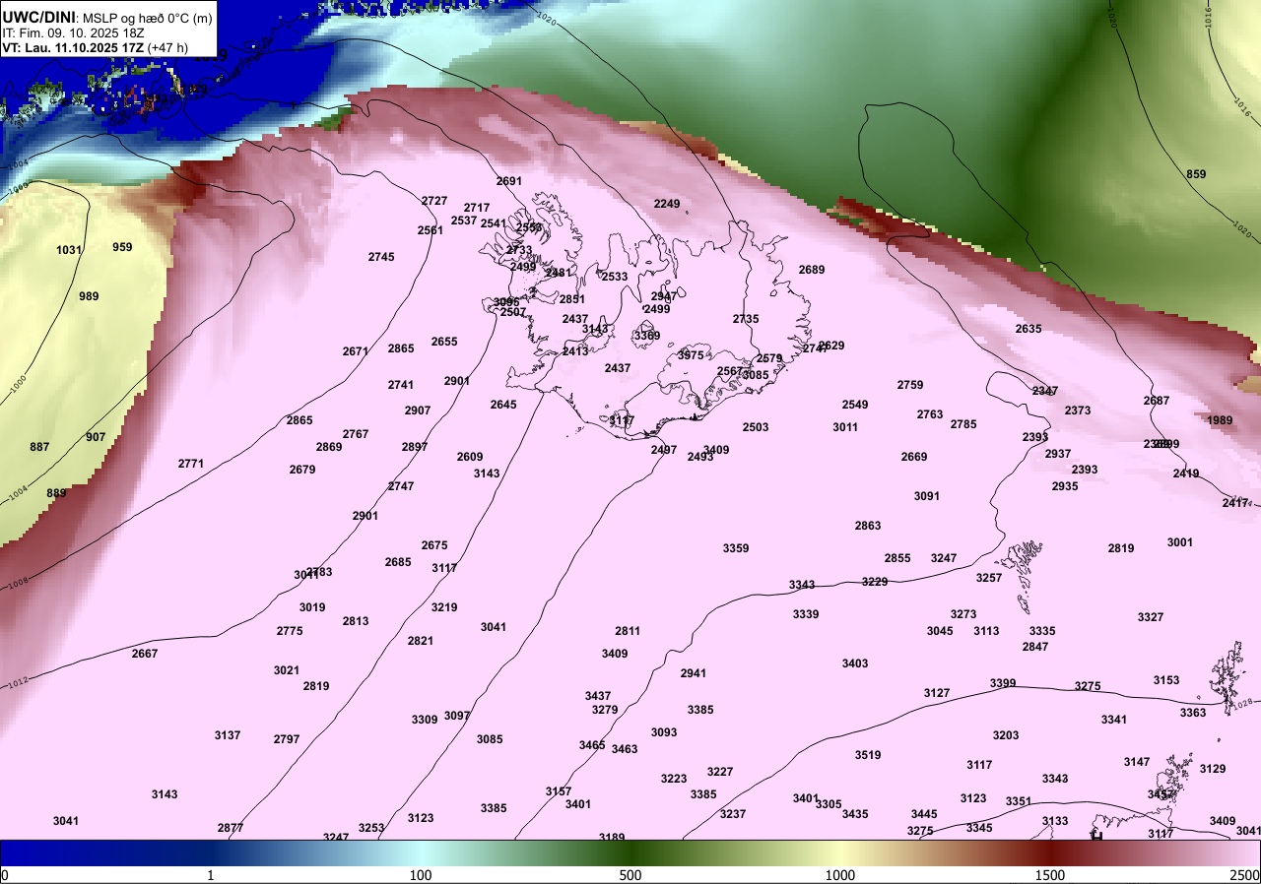
Task: Click the map value 3001
Action: (x=1180, y=542)
